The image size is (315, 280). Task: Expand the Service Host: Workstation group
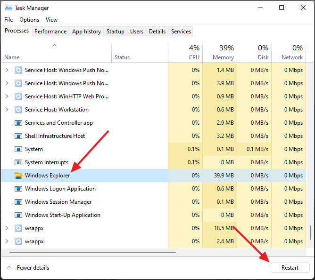pos(7,110)
